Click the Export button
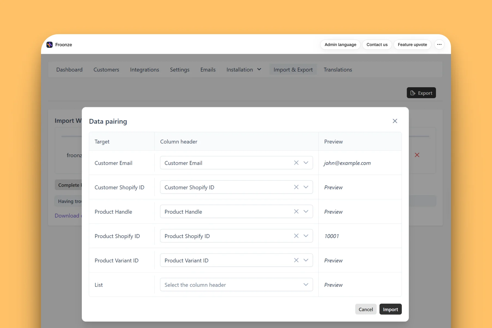 [421, 93]
